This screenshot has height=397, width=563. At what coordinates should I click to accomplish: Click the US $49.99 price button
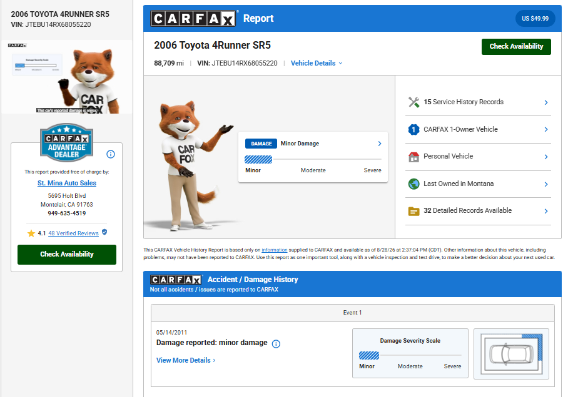(535, 18)
